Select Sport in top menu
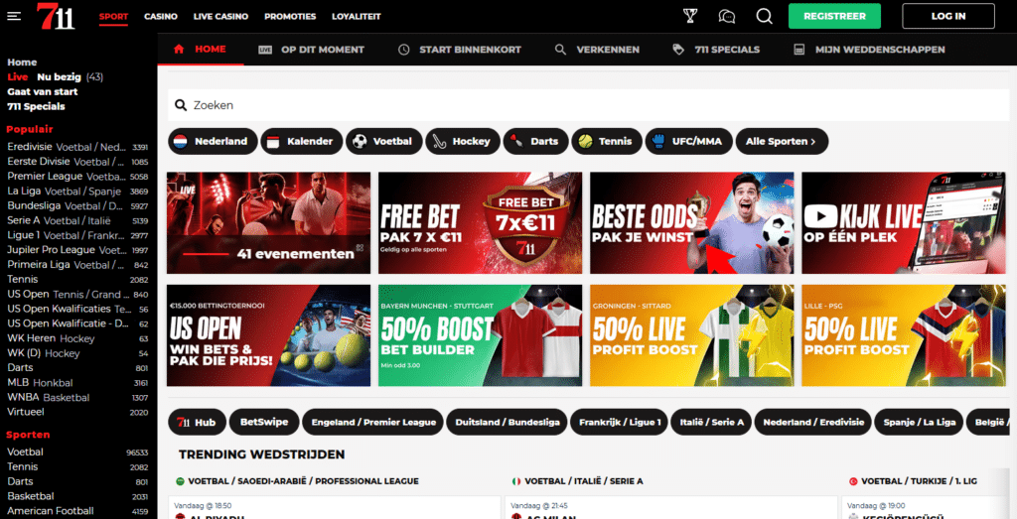The width and height of the screenshot is (1017, 519). [113, 16]
